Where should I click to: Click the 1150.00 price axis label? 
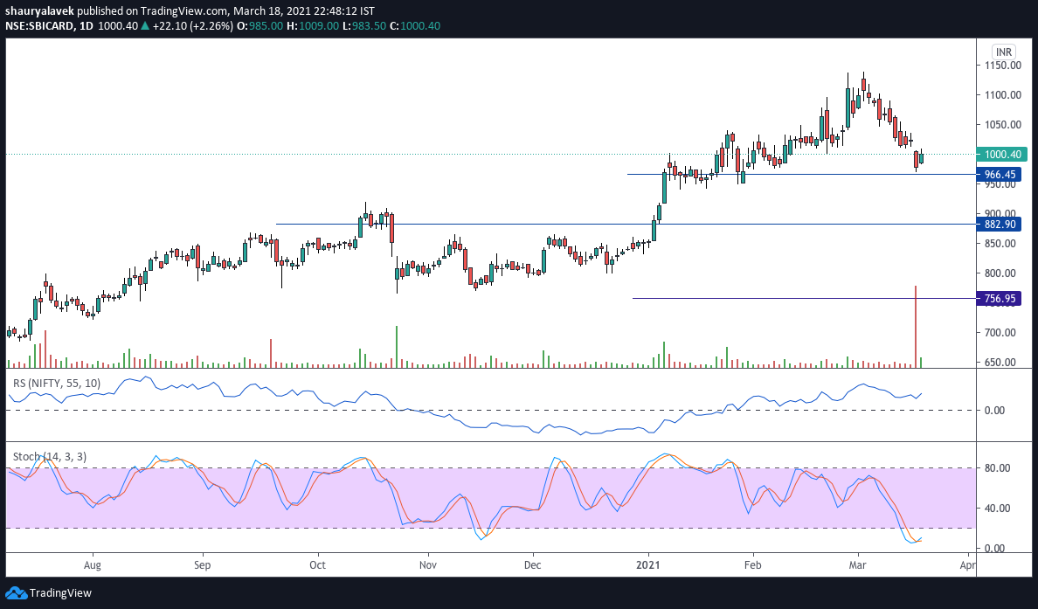pyautogui.click(x=1002, y=66)
